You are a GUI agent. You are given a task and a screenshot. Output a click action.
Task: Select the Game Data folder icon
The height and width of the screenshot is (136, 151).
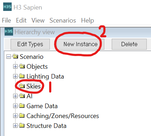tap(22, 106)
